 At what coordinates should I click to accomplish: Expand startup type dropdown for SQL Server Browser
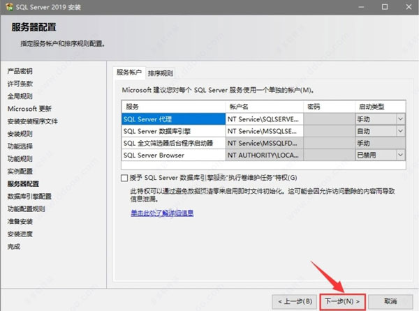400,155
